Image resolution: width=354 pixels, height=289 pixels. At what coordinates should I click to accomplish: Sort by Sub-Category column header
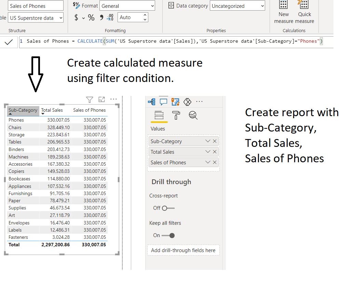click(x=23, y=110)
